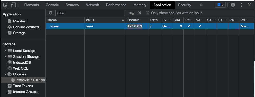
Task: Open Storage under Application section
Action: 19,33
